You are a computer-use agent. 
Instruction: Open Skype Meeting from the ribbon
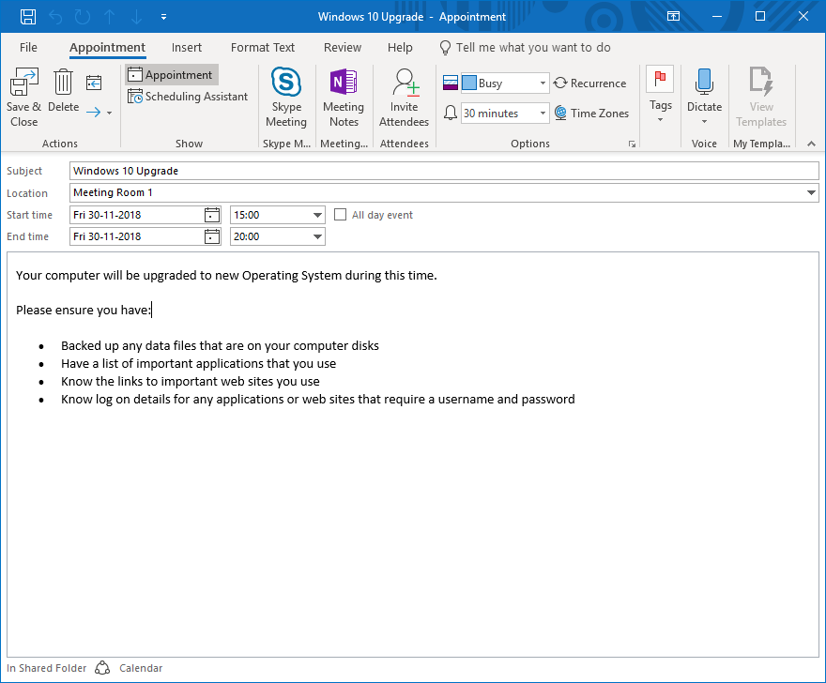[286, 83]
